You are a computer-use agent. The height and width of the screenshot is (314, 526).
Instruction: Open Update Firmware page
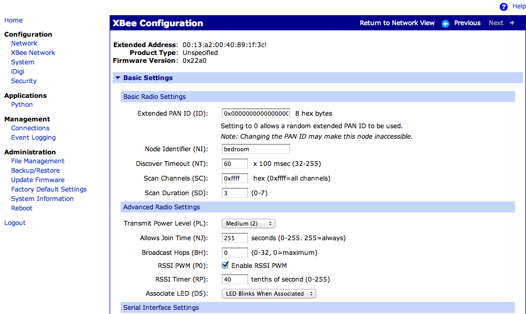pos(38,180)
